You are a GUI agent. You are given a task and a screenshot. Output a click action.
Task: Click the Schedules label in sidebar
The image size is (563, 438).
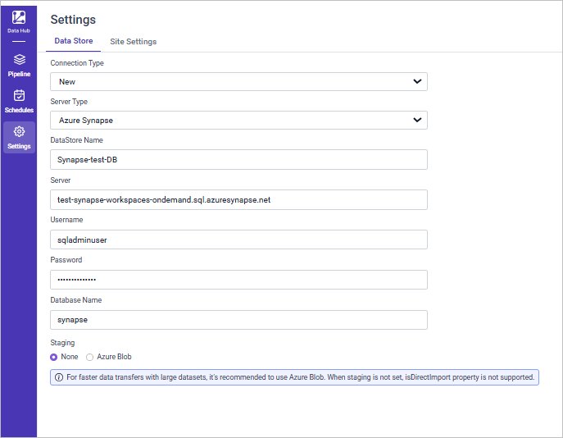coord(19,110)
